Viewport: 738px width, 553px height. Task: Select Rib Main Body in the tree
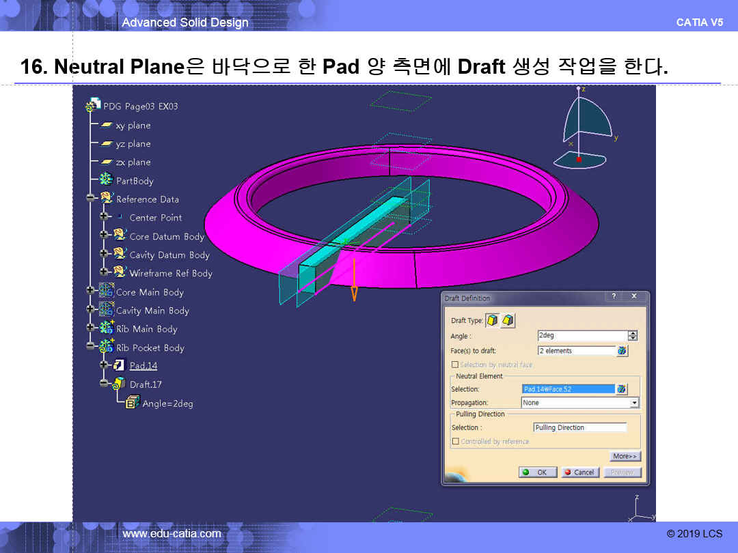[146, 329]
